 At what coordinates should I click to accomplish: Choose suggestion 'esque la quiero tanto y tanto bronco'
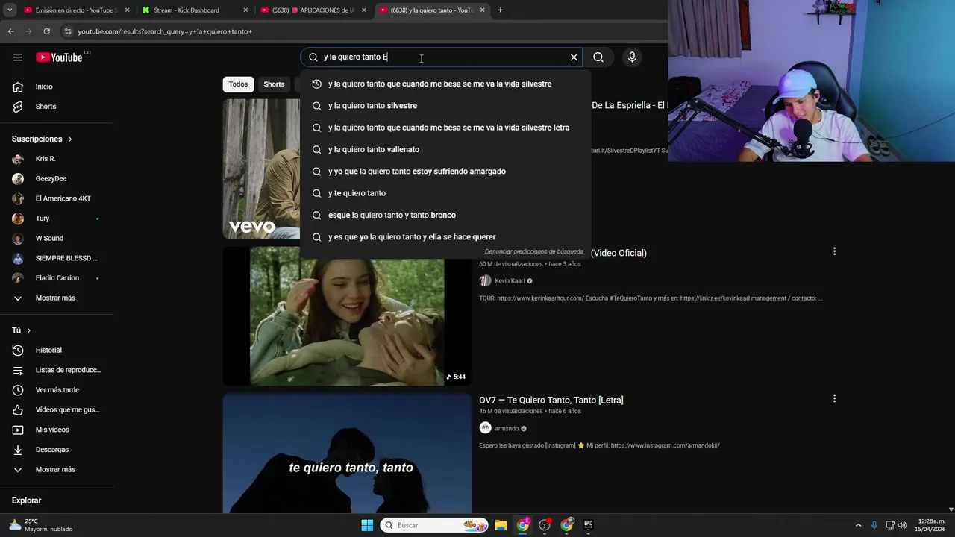point(445,216)
